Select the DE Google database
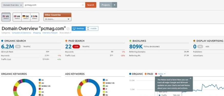Screen dimensions: 224x96 click(26, 17)
